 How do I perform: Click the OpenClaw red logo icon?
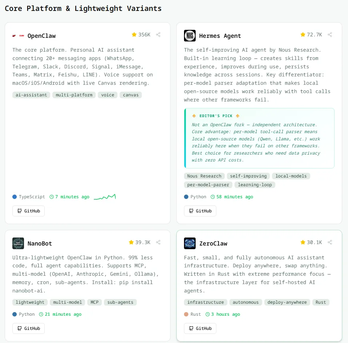[18, 36]
